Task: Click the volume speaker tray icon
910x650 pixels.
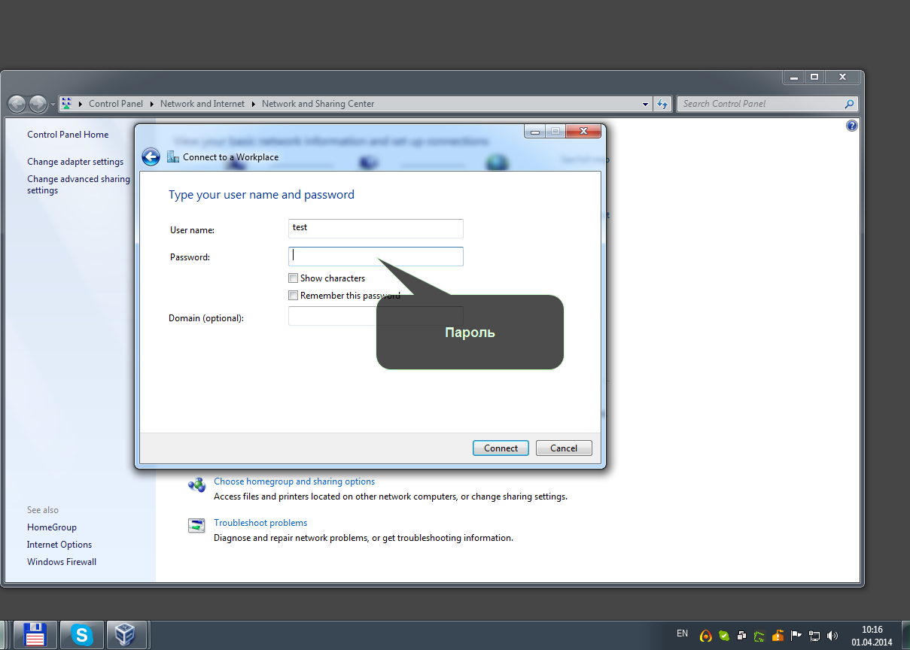Action: (x=832, y=636)
